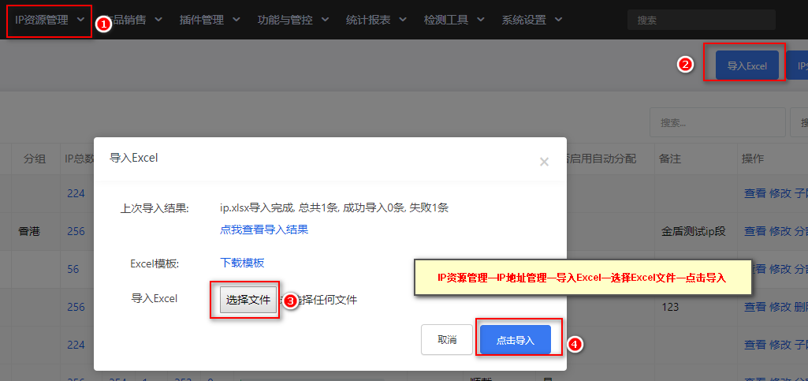Open the 点我查看导入结果 link

pyautogui.click(x=264, y=230)
